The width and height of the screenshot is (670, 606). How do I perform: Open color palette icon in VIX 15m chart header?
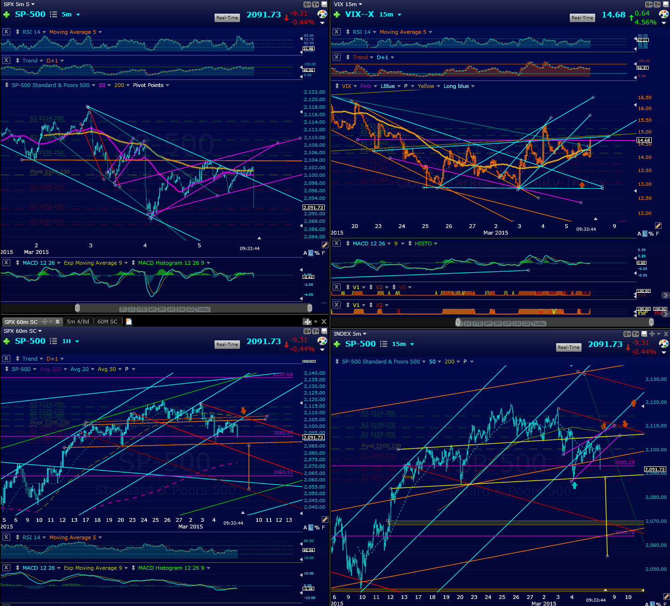[x=664, y=14]
